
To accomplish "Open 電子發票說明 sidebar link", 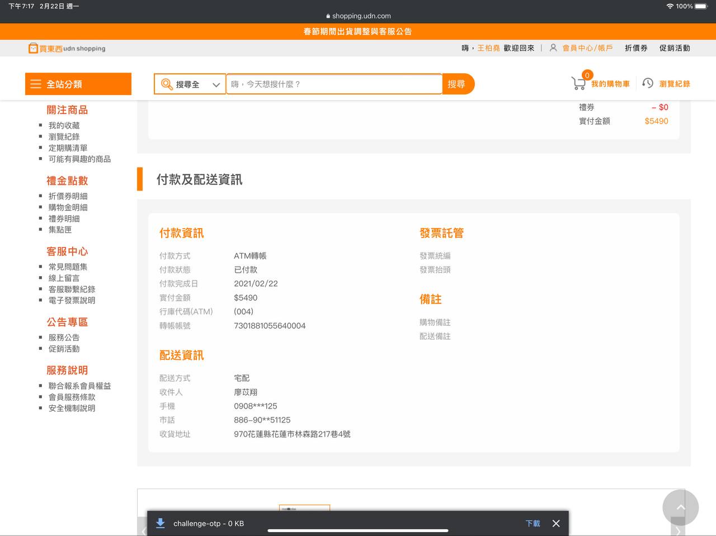I will 72,300.
